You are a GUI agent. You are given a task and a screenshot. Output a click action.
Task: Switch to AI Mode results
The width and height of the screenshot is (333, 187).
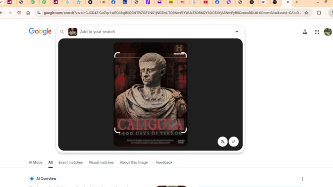[x=36, y=162]
